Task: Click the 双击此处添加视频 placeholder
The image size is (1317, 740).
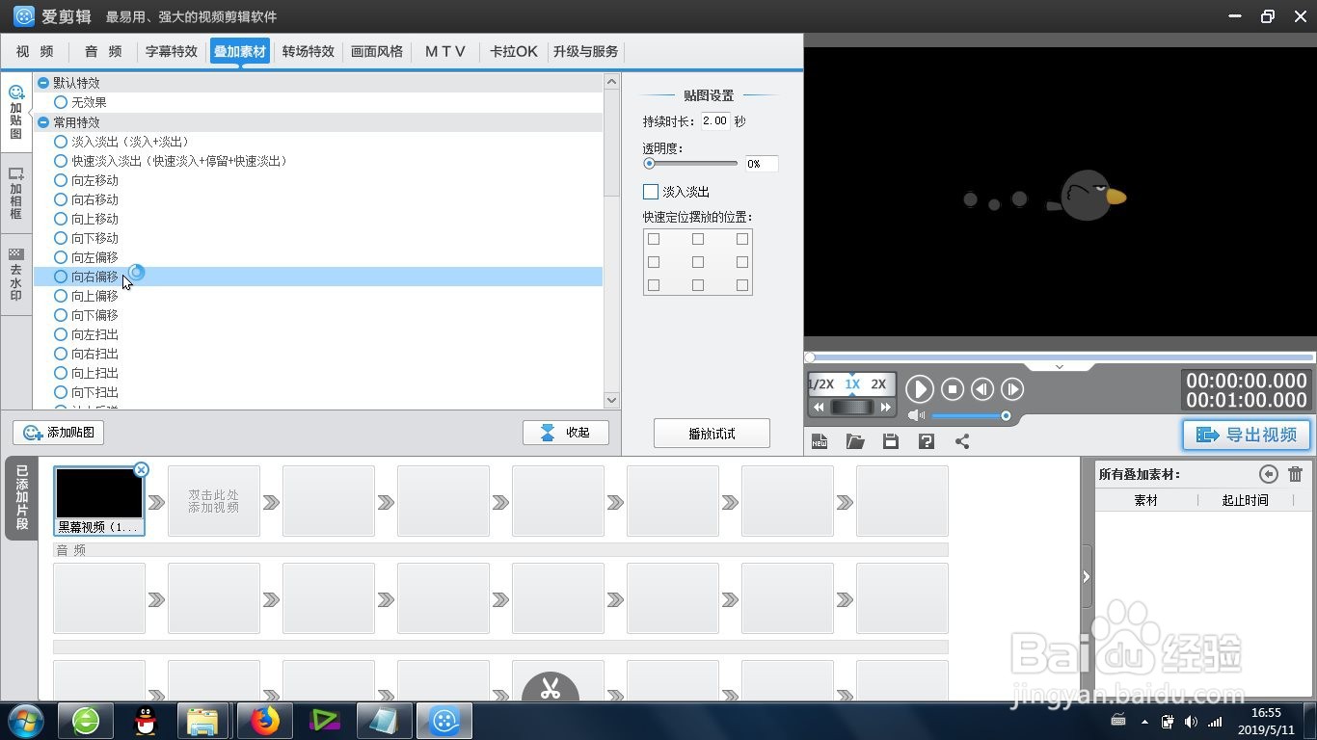Action: (214, 501)
